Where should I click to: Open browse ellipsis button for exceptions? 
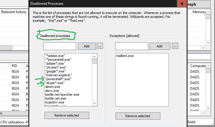[175, 46]
